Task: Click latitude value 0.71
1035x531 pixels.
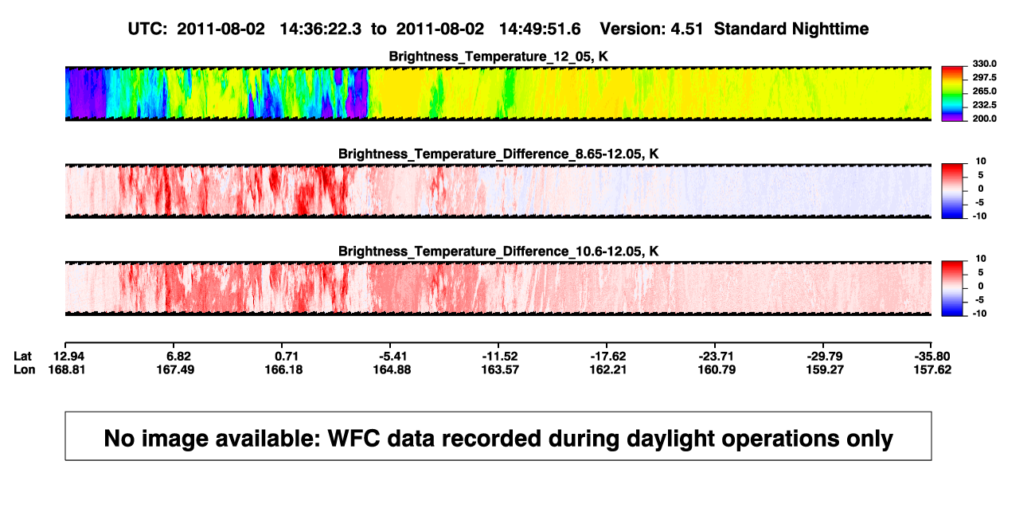Action: (x=287, y=355)
